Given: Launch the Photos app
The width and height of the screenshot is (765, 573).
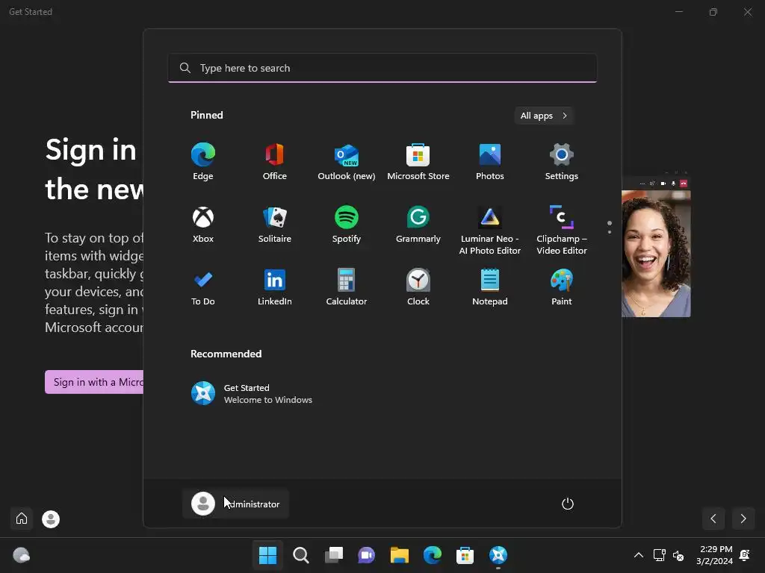Looking at the screenshot, I should (x=490, y=162).
